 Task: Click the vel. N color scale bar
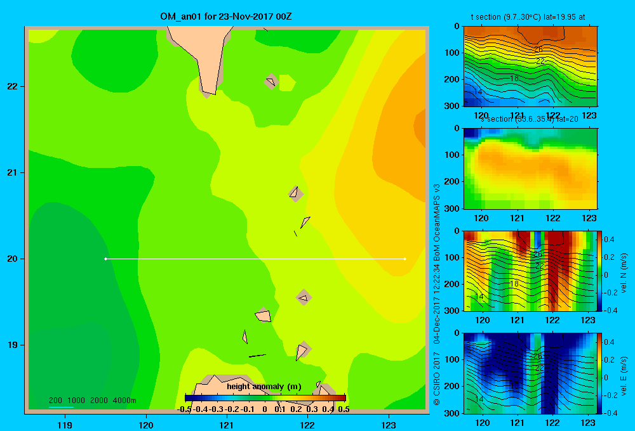click(x=599, y=271)
